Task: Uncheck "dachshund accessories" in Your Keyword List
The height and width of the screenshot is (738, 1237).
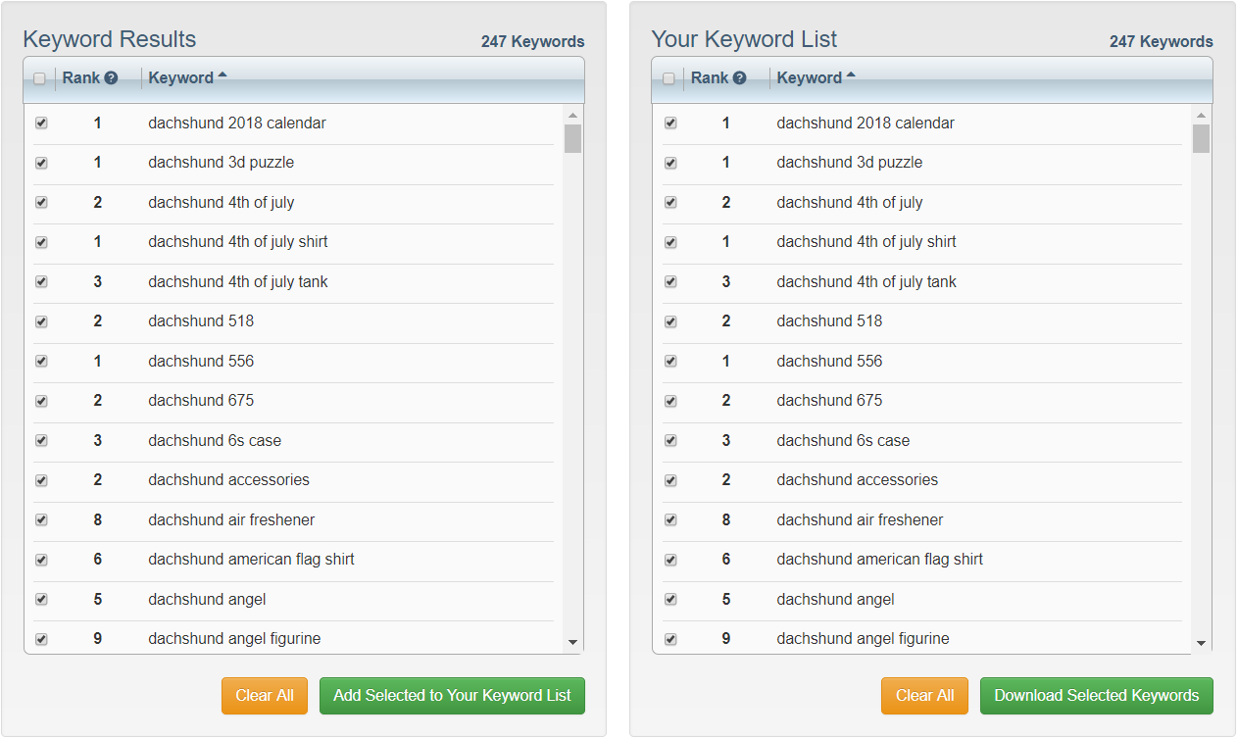Action: [x=670, y=480]
